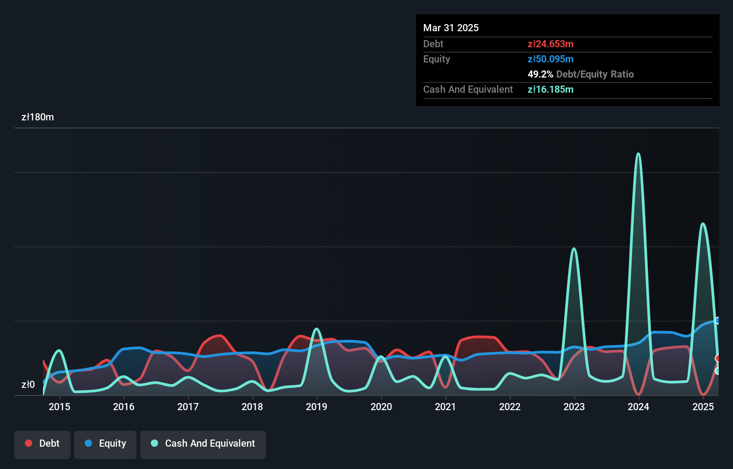
Task: Click the 2016 x-axis label
Action: [x=124, y=407]
